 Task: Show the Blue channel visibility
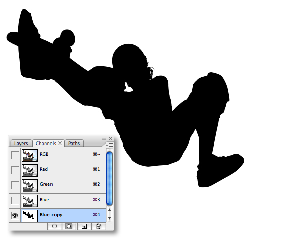click(x=15, y=200)
